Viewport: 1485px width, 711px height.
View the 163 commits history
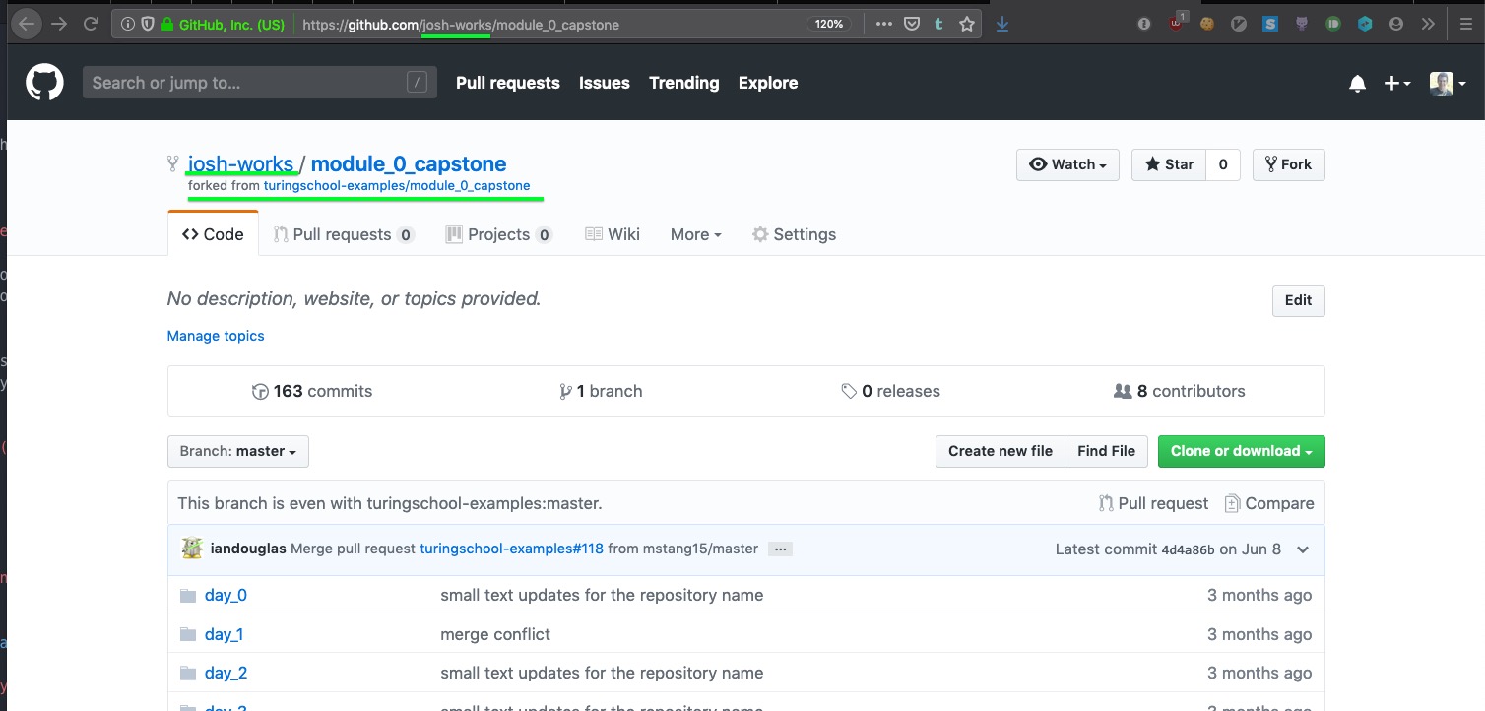pyautogui.click(x=312, y=391)
